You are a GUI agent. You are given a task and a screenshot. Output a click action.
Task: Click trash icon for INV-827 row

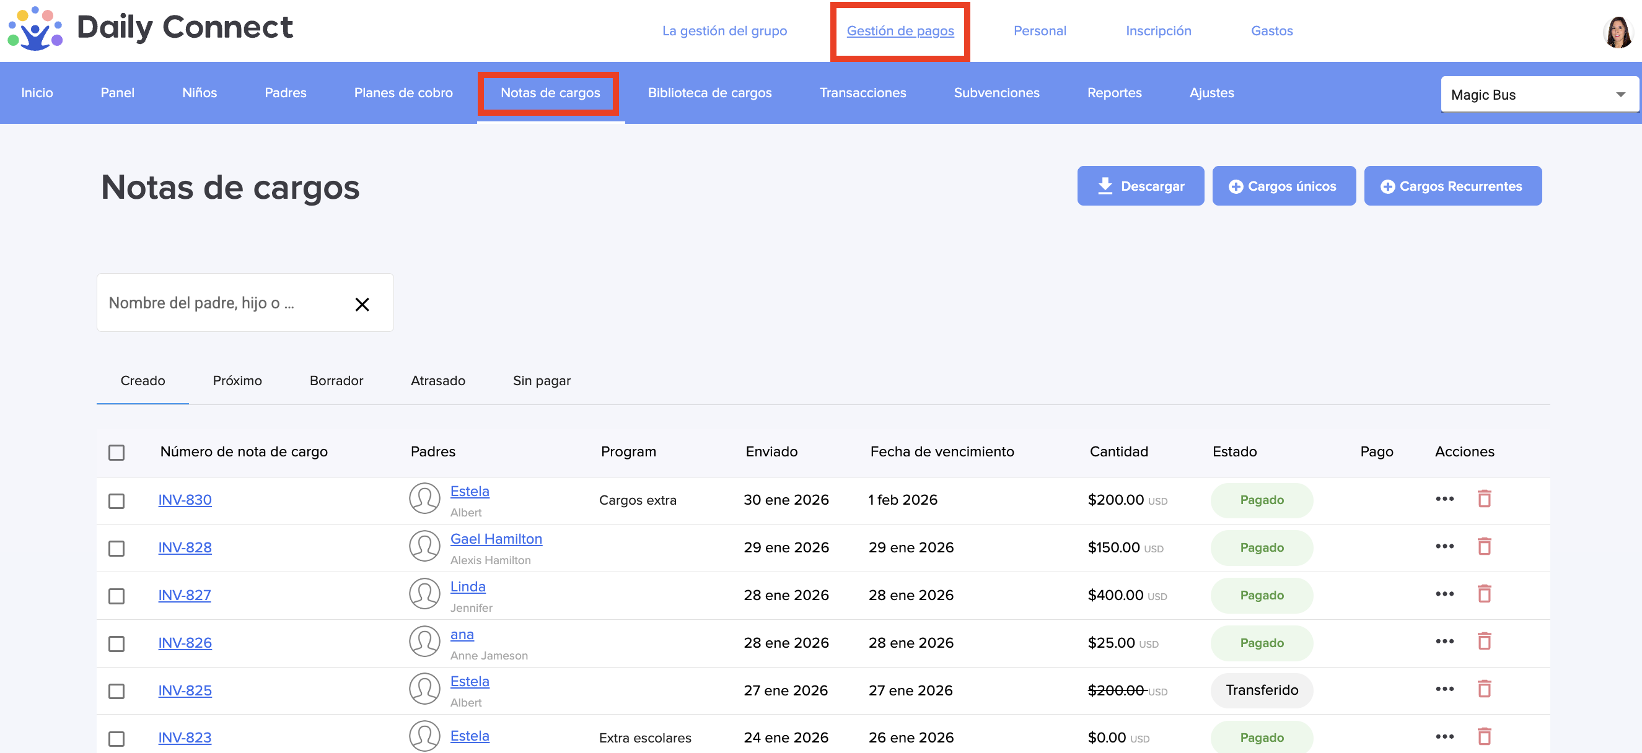[x=1484, y=594]
